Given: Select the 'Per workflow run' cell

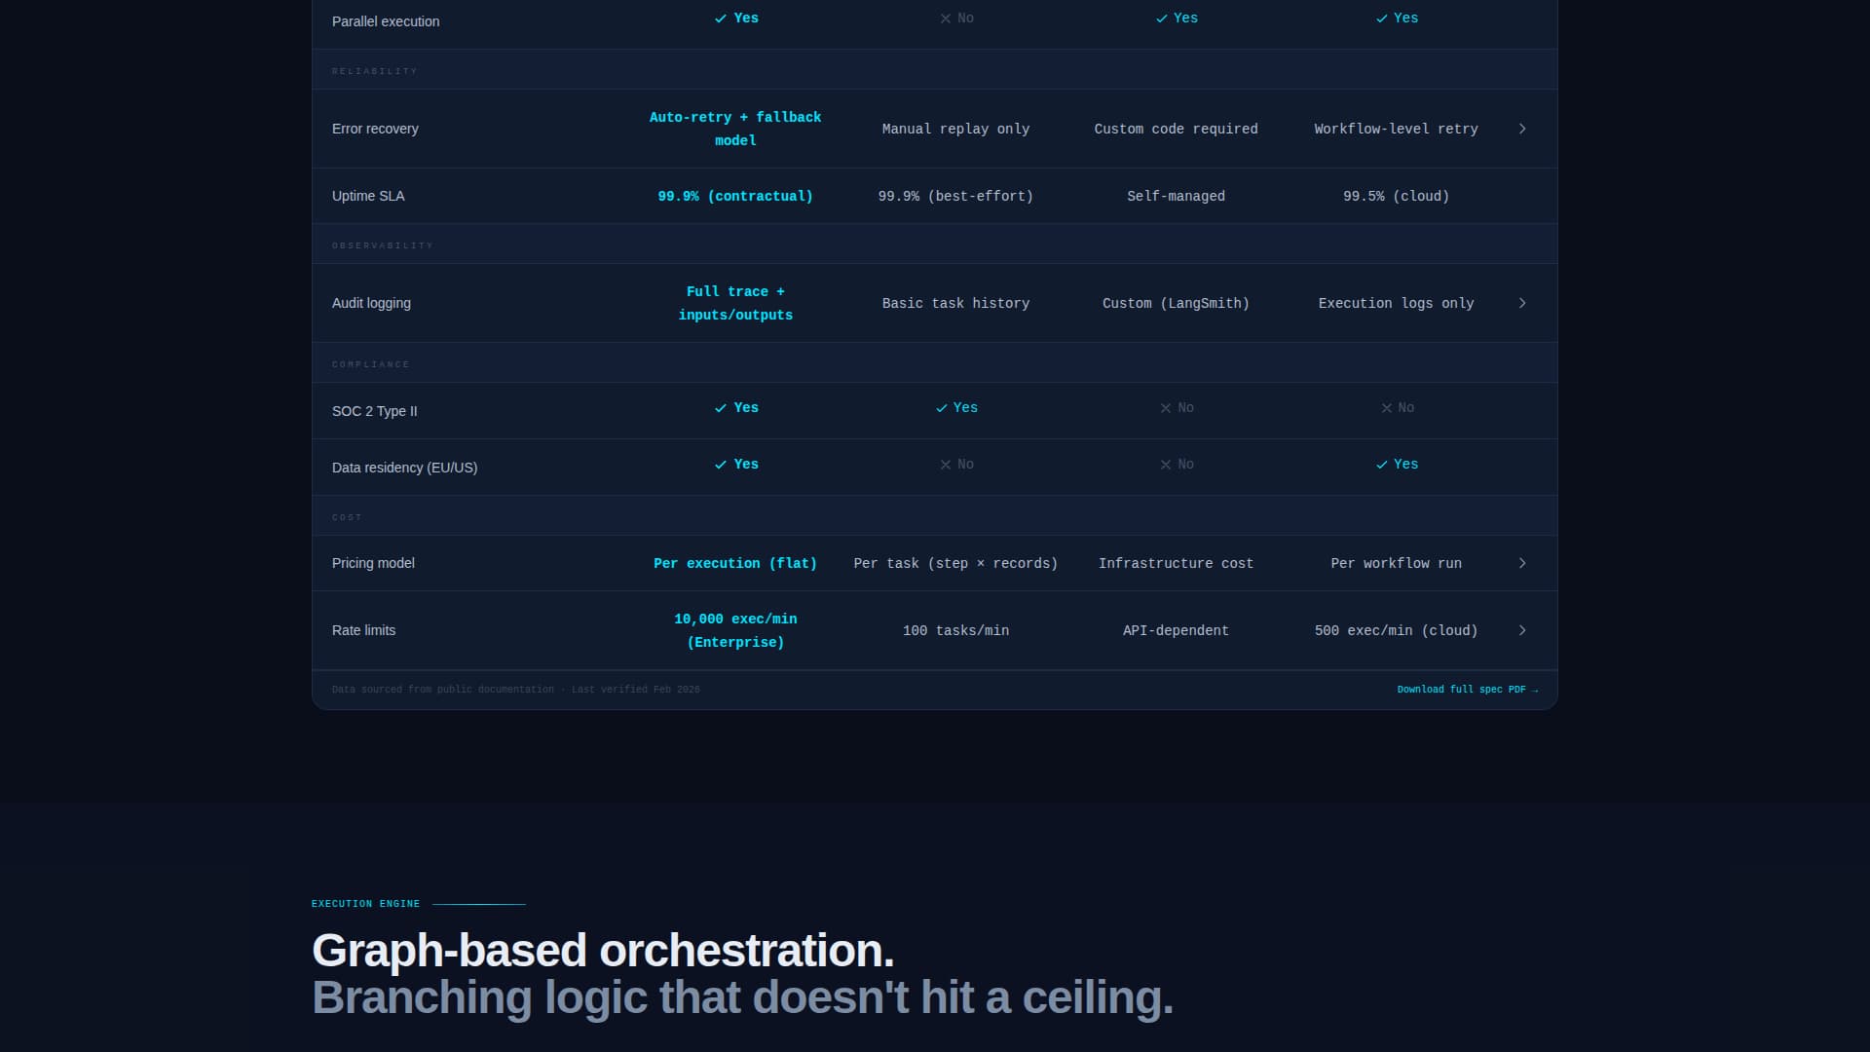Looking at the screenshot, I should tap(1396, 563).
